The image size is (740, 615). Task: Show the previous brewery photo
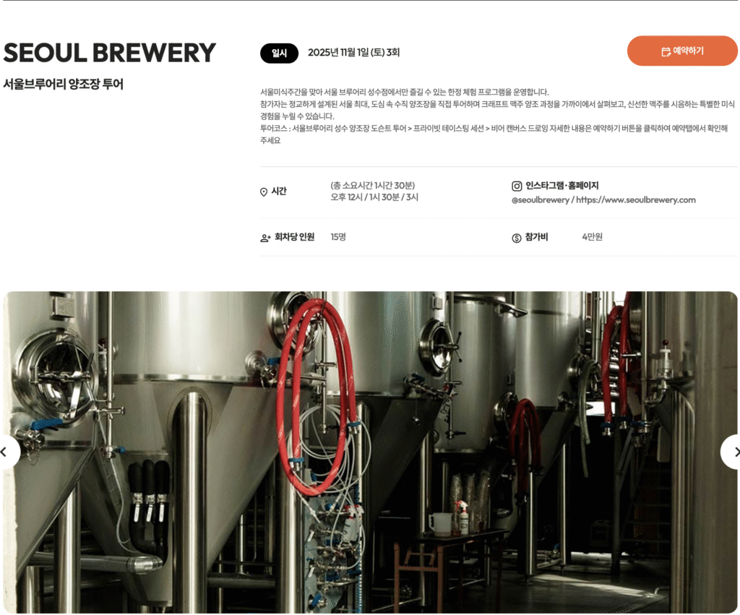point(7,452)
